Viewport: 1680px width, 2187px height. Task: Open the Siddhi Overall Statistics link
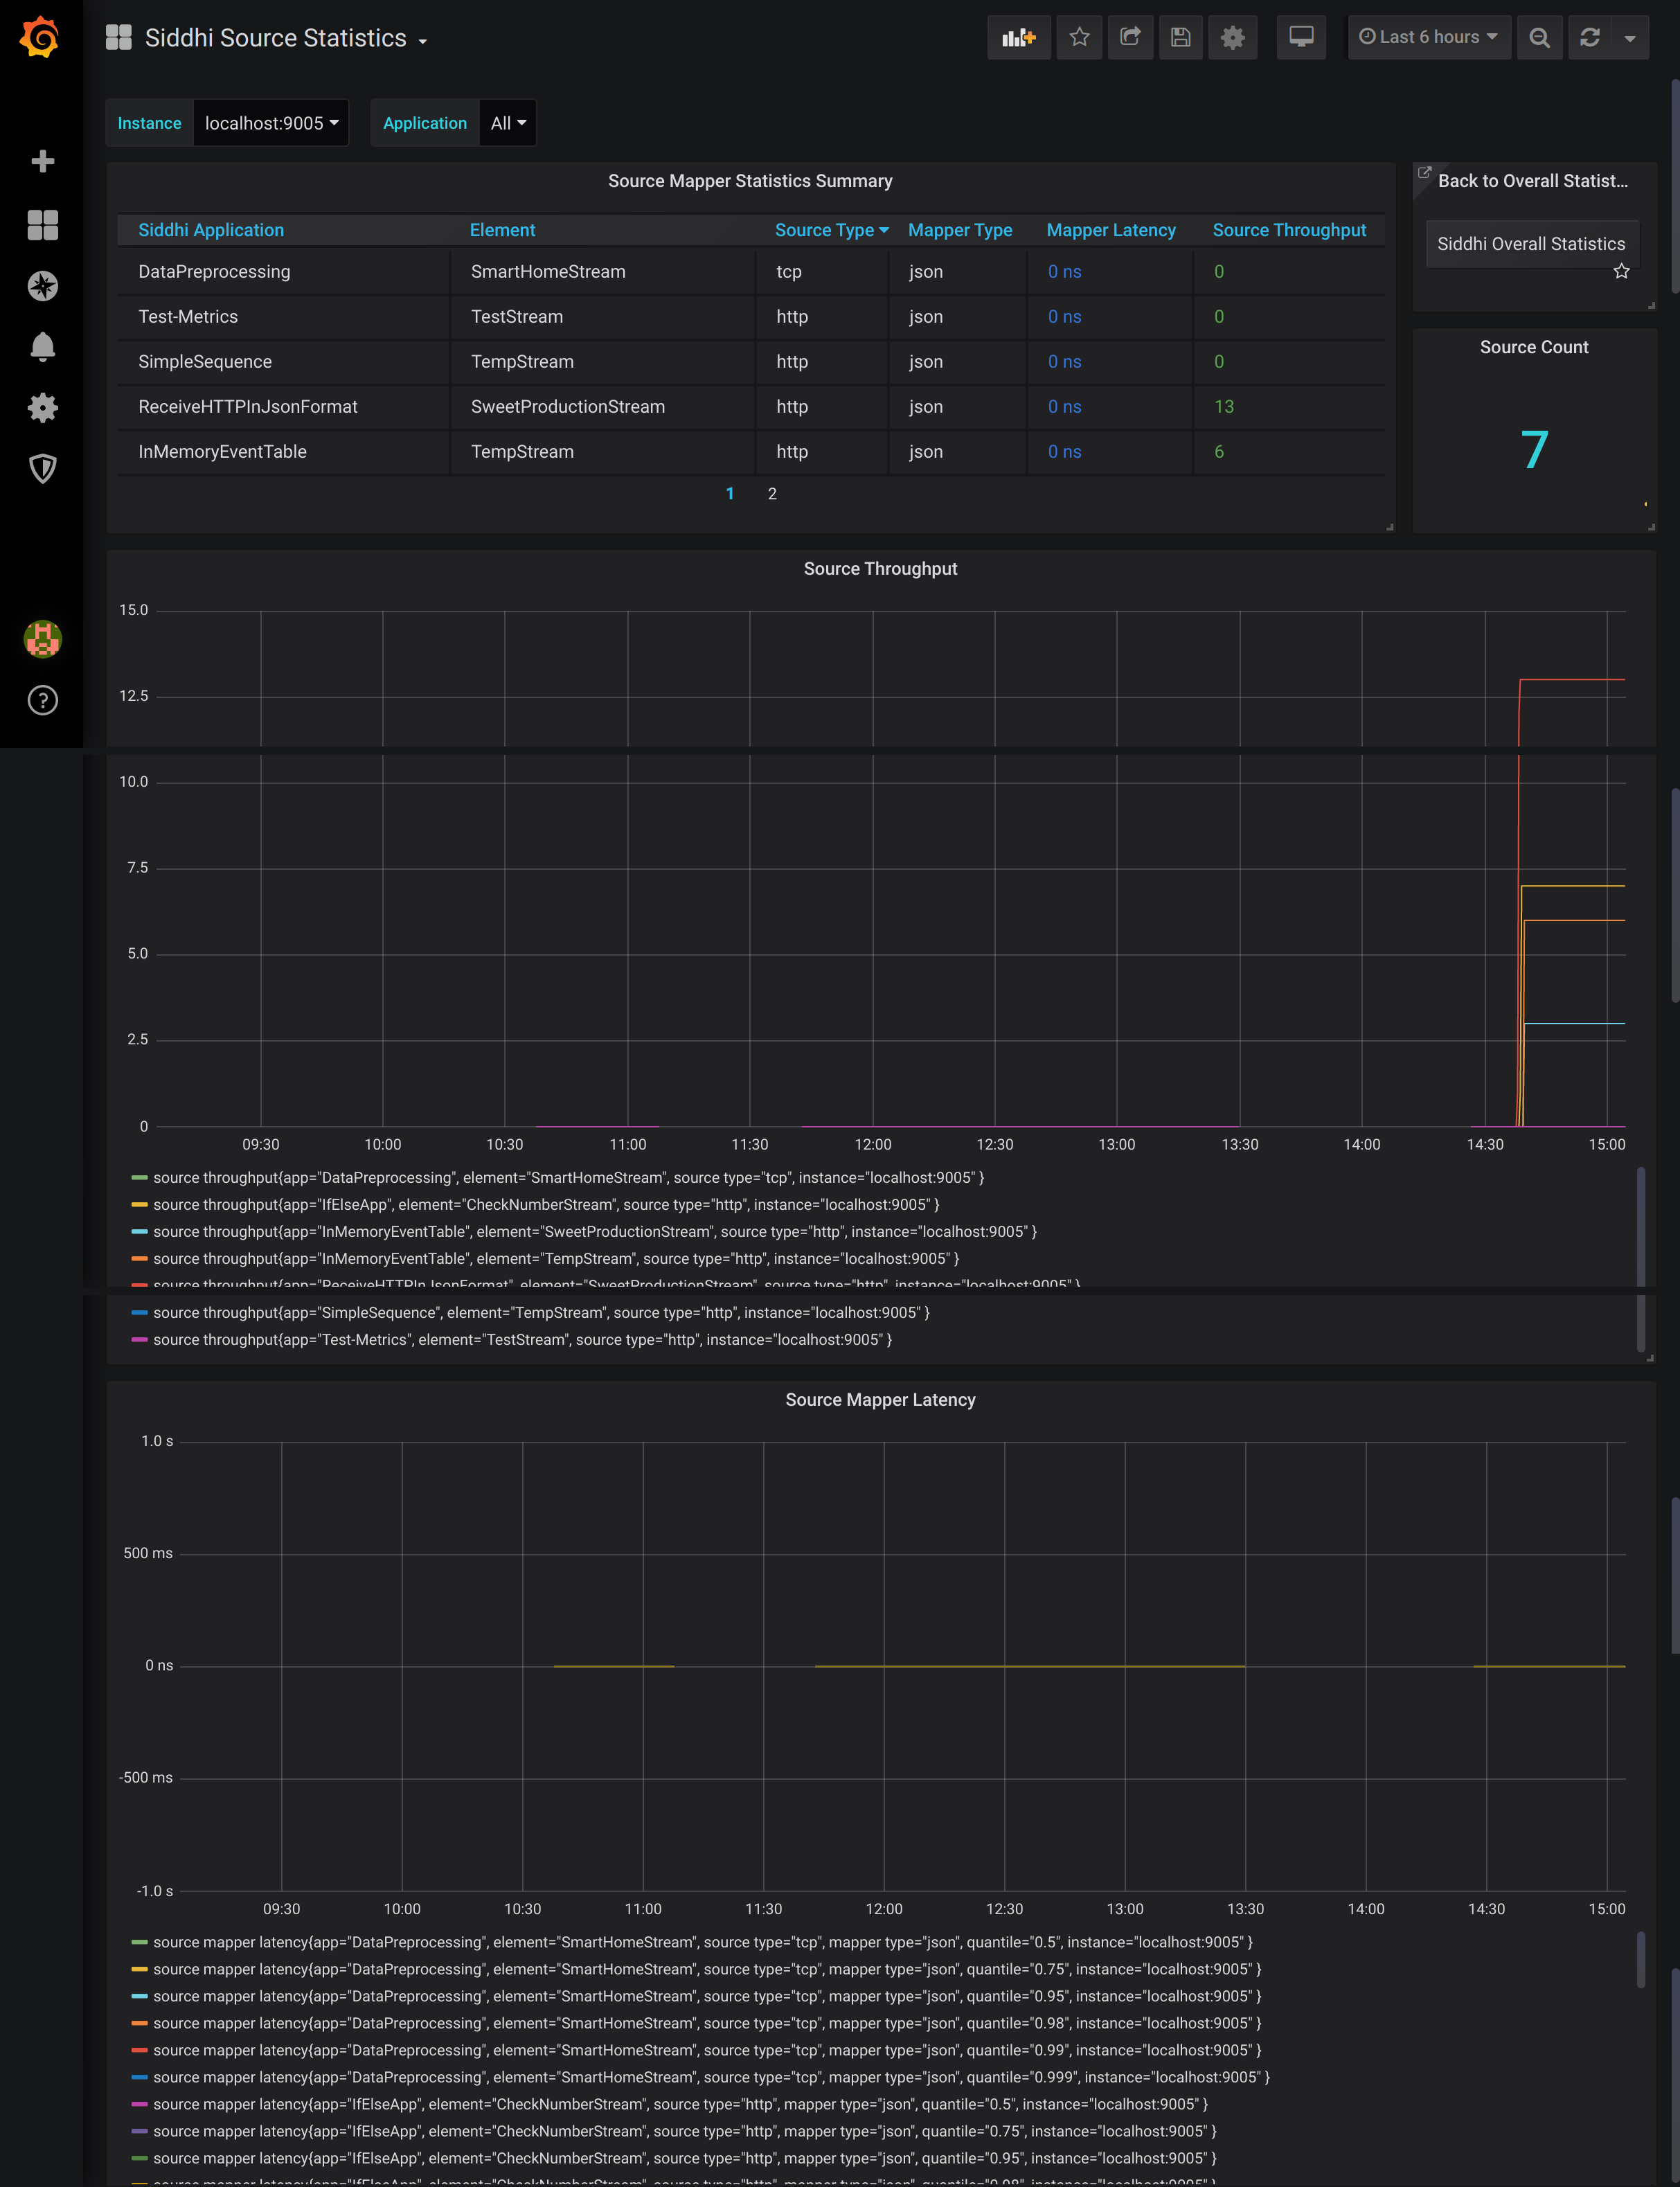pos(1531,244)
